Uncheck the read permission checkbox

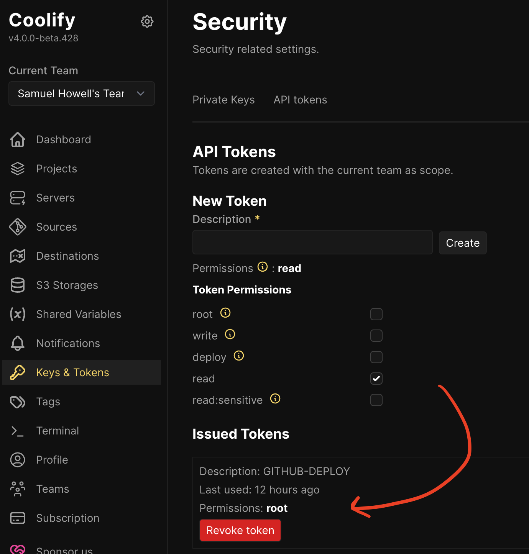pyautogui.click(x=376, y=379)
